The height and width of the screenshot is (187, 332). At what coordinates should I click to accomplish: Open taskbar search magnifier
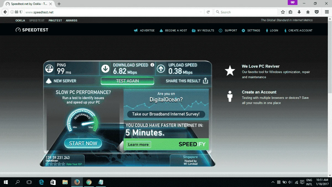click(17, 182)
